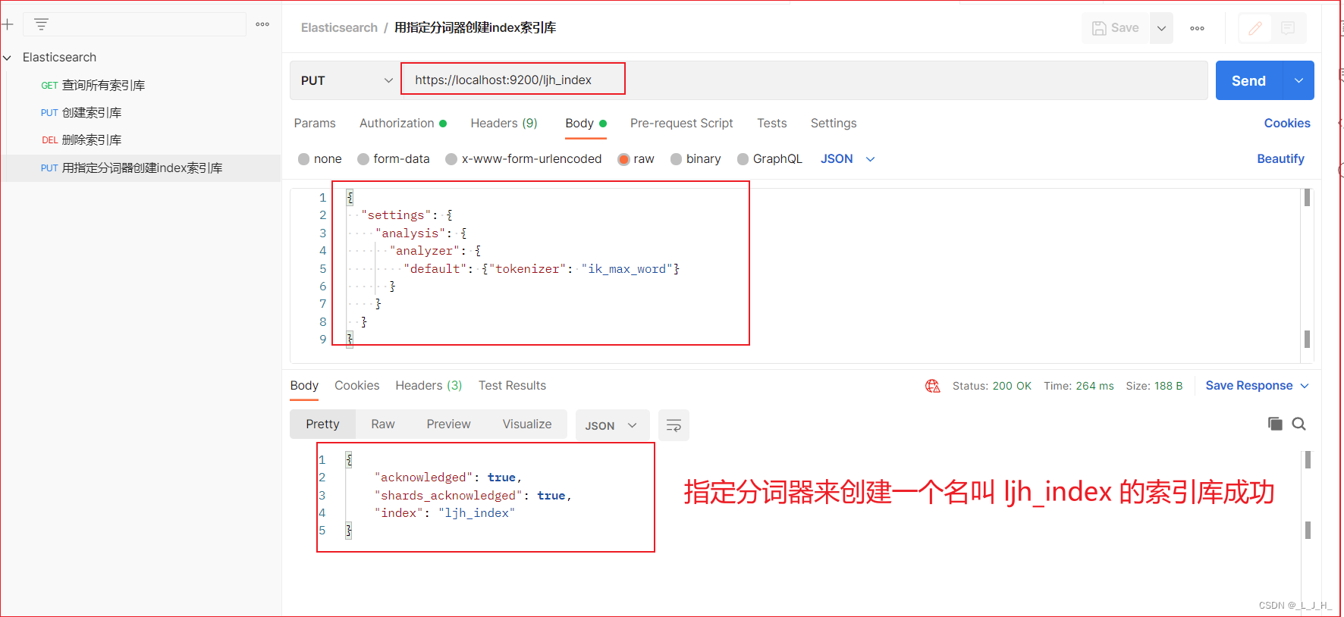
Task: Open the request Body tab
Action: click(x=586, y=123)
